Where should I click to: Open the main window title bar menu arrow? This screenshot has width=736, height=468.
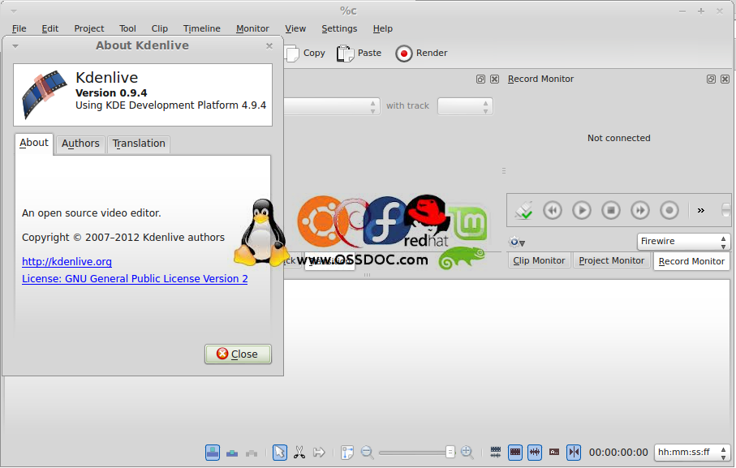point(14,11)
